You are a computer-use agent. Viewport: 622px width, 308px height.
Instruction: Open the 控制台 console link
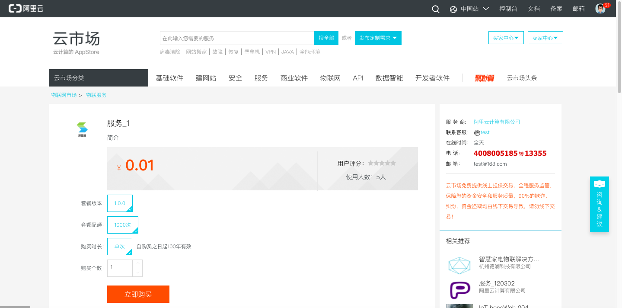coord(508,9)
